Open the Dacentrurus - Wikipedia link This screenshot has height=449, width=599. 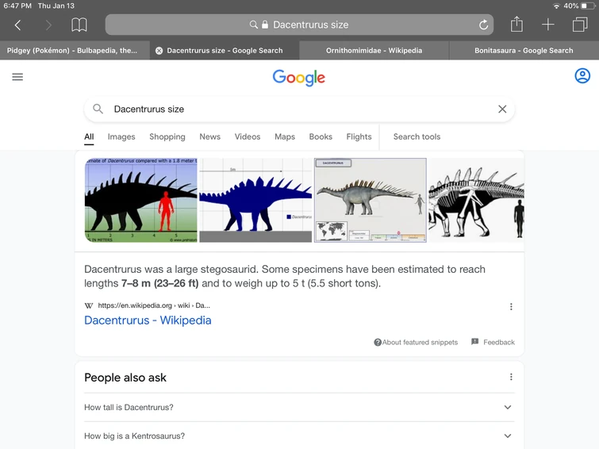click(x=148, y=320)
